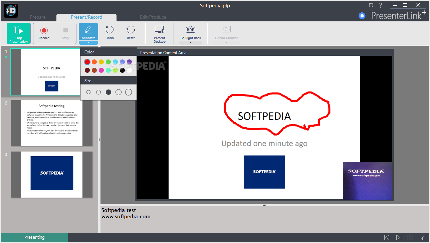This screenshot has height=243, width=430.
Task: Start recording with the Record button
Action: coord(44,33)
